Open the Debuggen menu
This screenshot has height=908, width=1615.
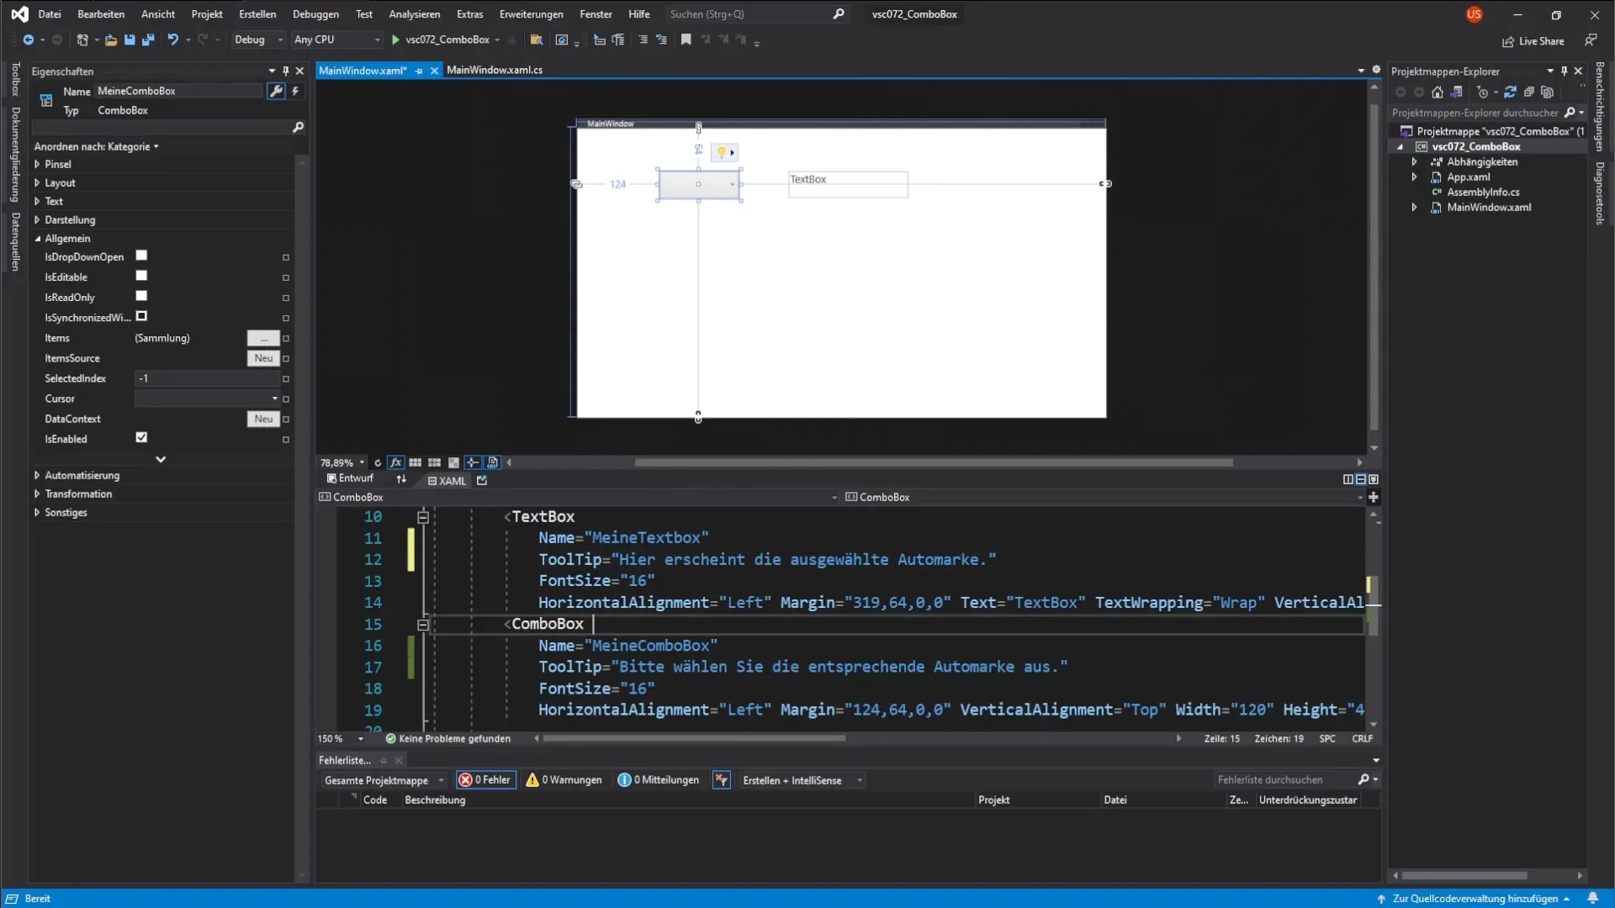pos(315,14)
